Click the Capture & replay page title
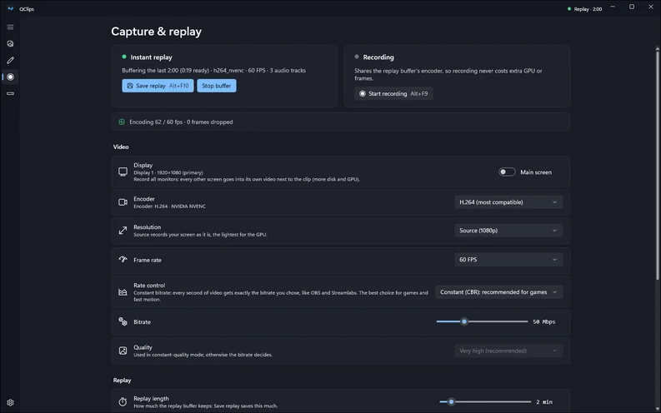 coord(157,32)
